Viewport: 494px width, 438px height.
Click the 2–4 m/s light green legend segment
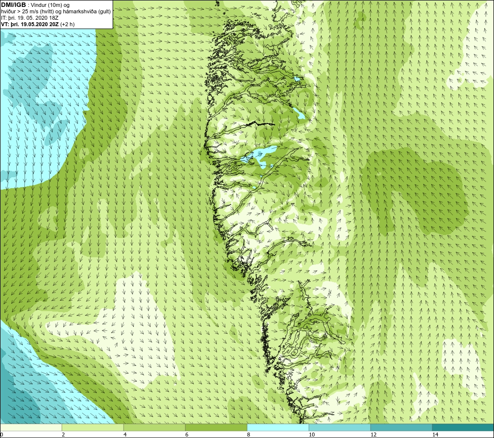[x=93, y=428]
